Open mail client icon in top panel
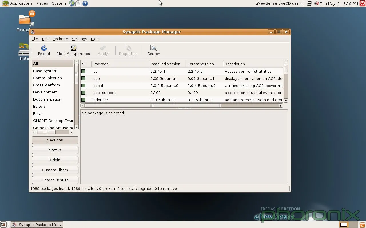This screenshot has height=228, width=366. (x=78, y=3)
